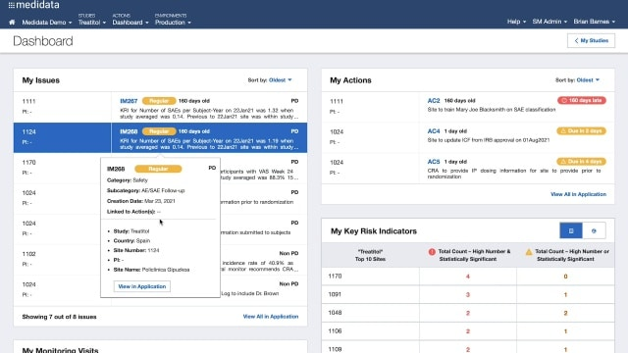This screenshot has width=628, height=353.
Task: Click View All in Application under My Actions
Action: pos(578,194)
